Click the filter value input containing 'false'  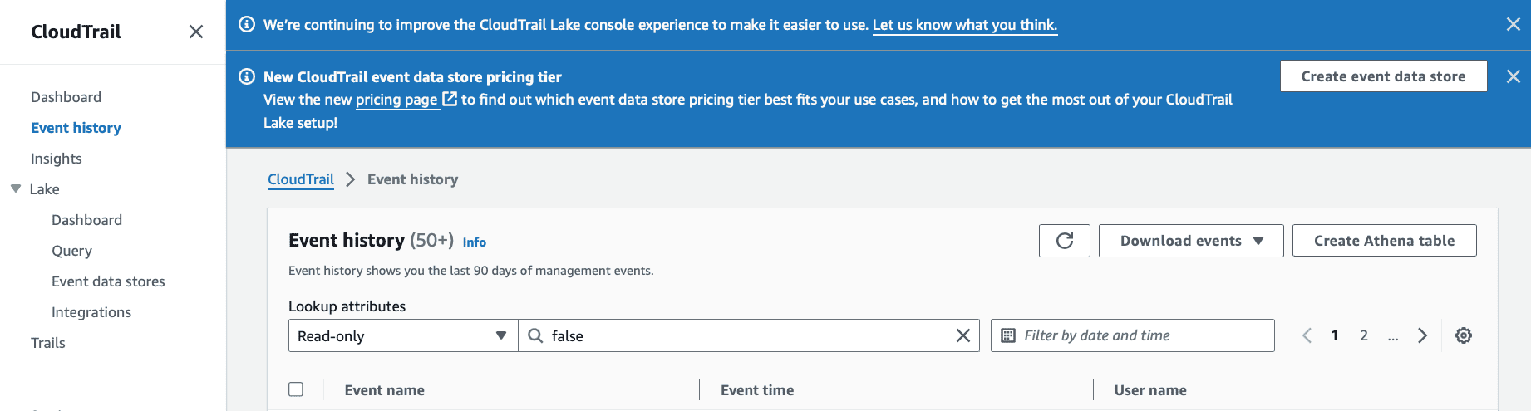point(748,335)
